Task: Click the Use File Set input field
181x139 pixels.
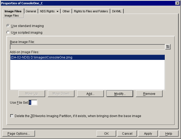Action: pyautogui.click(x=33, y=102)
